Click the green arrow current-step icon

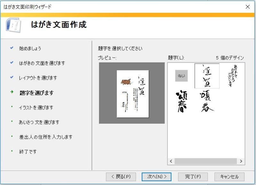(x=12, y=92)
